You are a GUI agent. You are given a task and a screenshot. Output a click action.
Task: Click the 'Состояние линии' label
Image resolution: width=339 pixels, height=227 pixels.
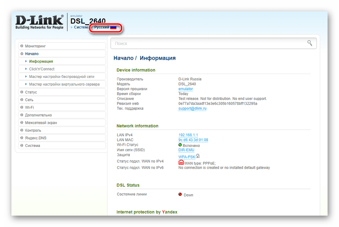point(132,194)
